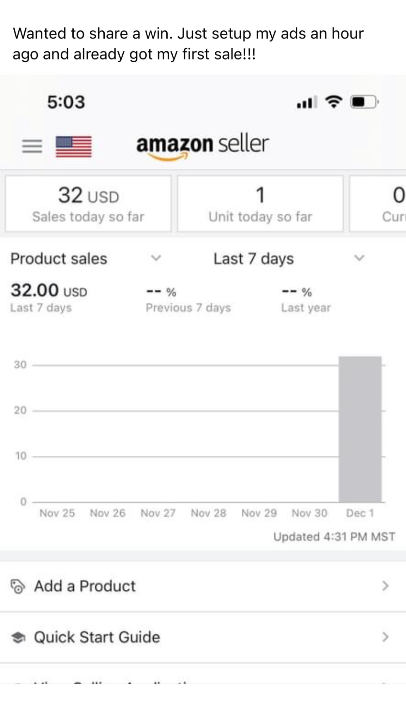The width and height of the screenshot is (406, 721).
Task: Tap the Wi-Fi status icon
Action: 333,102
